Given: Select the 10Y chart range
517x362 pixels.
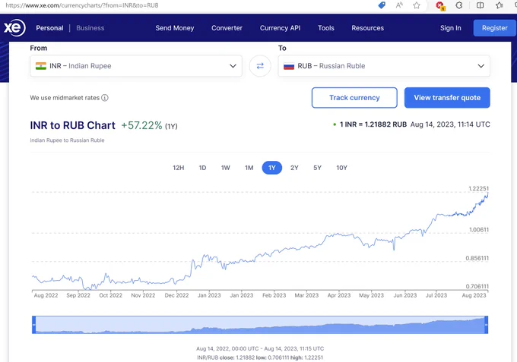Looking at the screenshot, I should [x=341, y=168].
